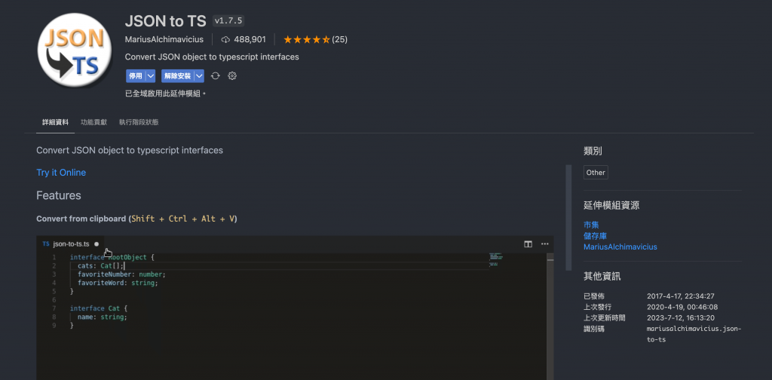
Task: Open the 市集 marketplace link
Action: click(591, 225)
